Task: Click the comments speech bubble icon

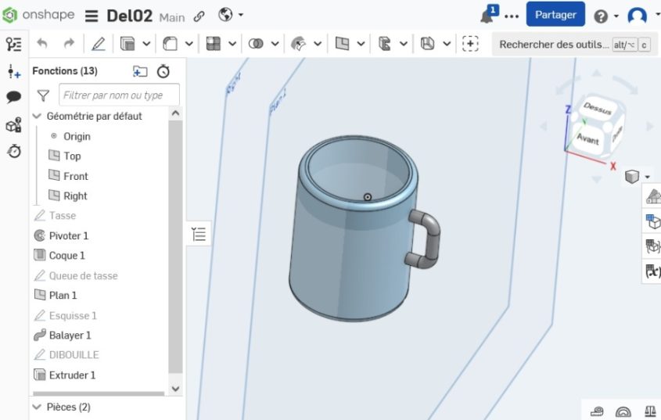Action: [x=13, y=98]
